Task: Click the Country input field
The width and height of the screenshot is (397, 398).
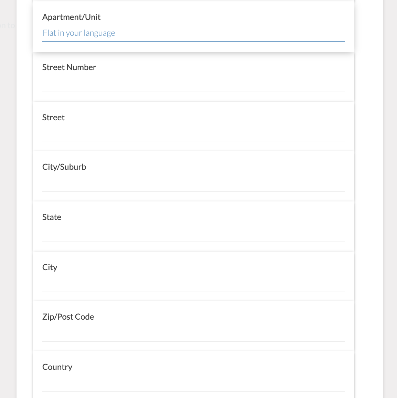Action: coord(193,386)
